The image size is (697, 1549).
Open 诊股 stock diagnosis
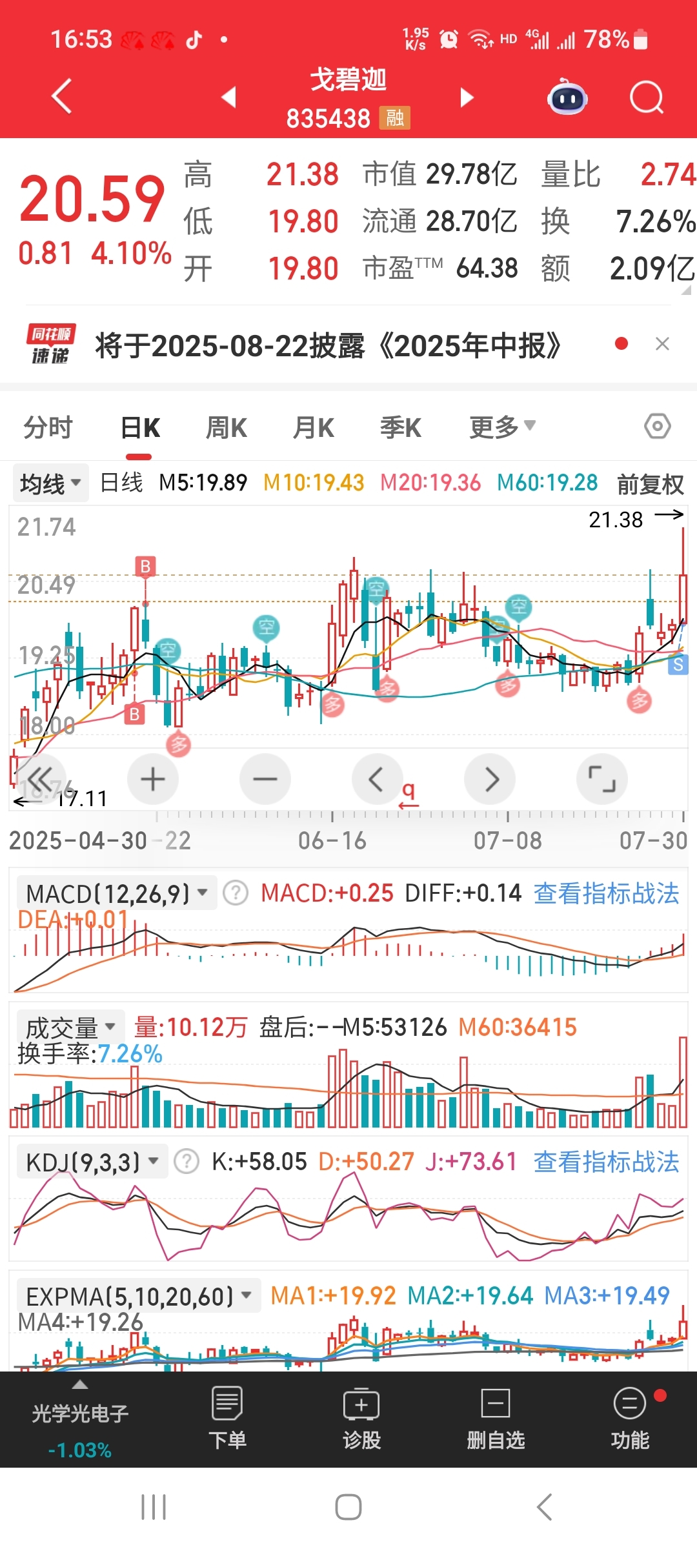pos(361,1417)
